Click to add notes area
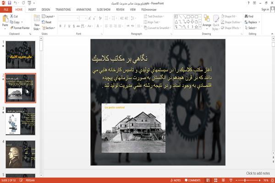The image size is (275, 183). point(258,173)
